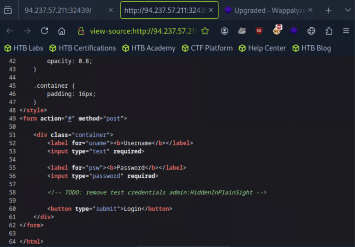Open the Cookie Editor extension

(311, 31)
